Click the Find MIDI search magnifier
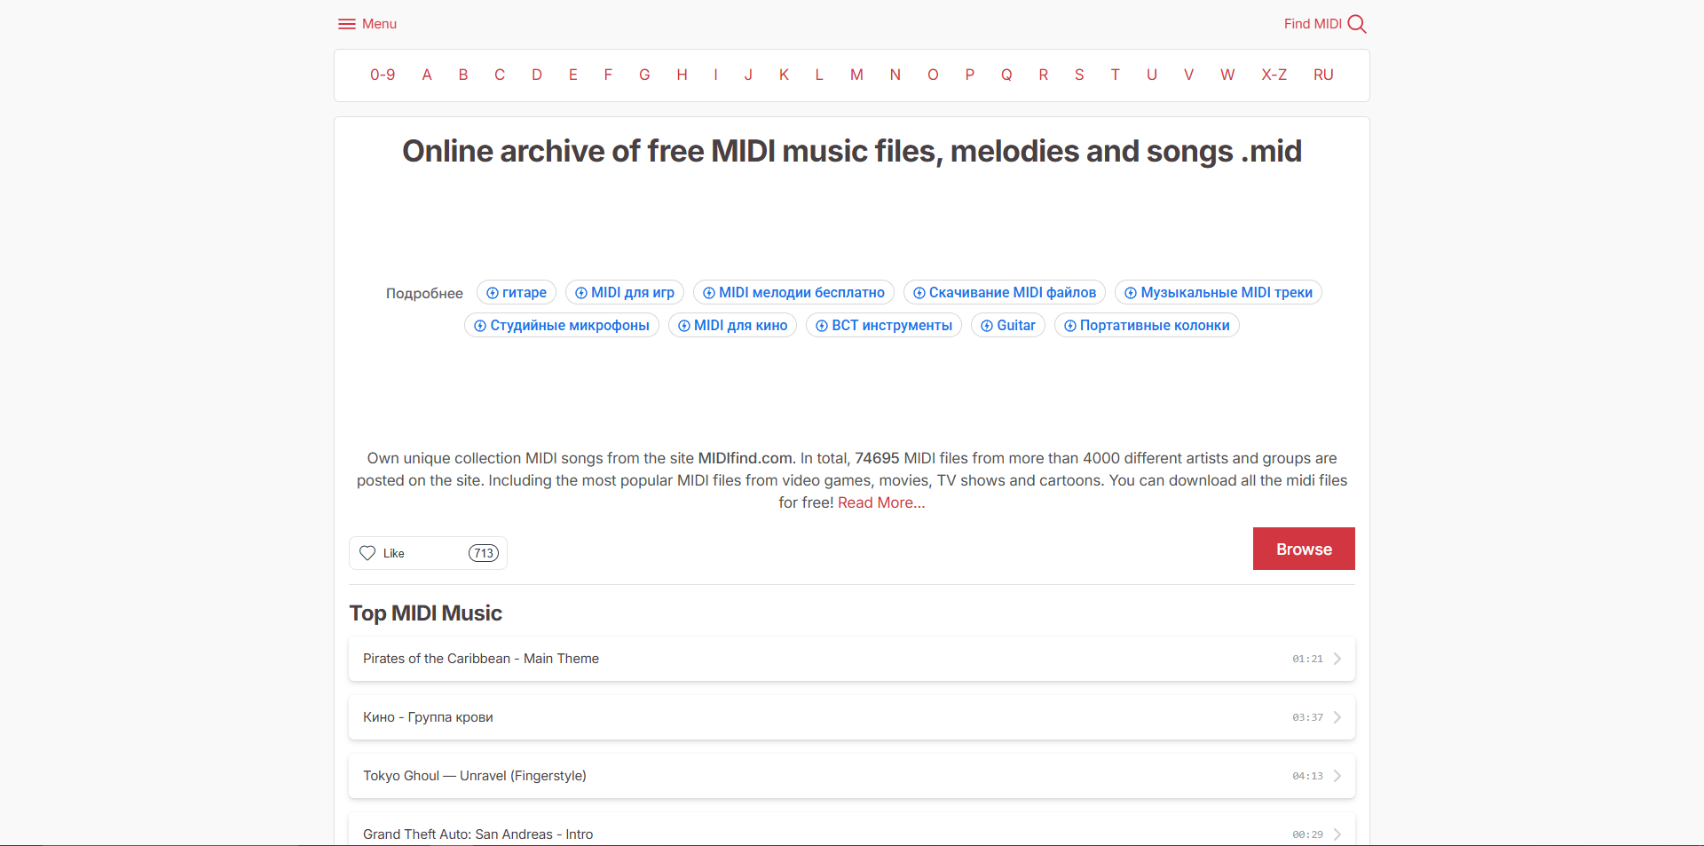 [1357, 24]
